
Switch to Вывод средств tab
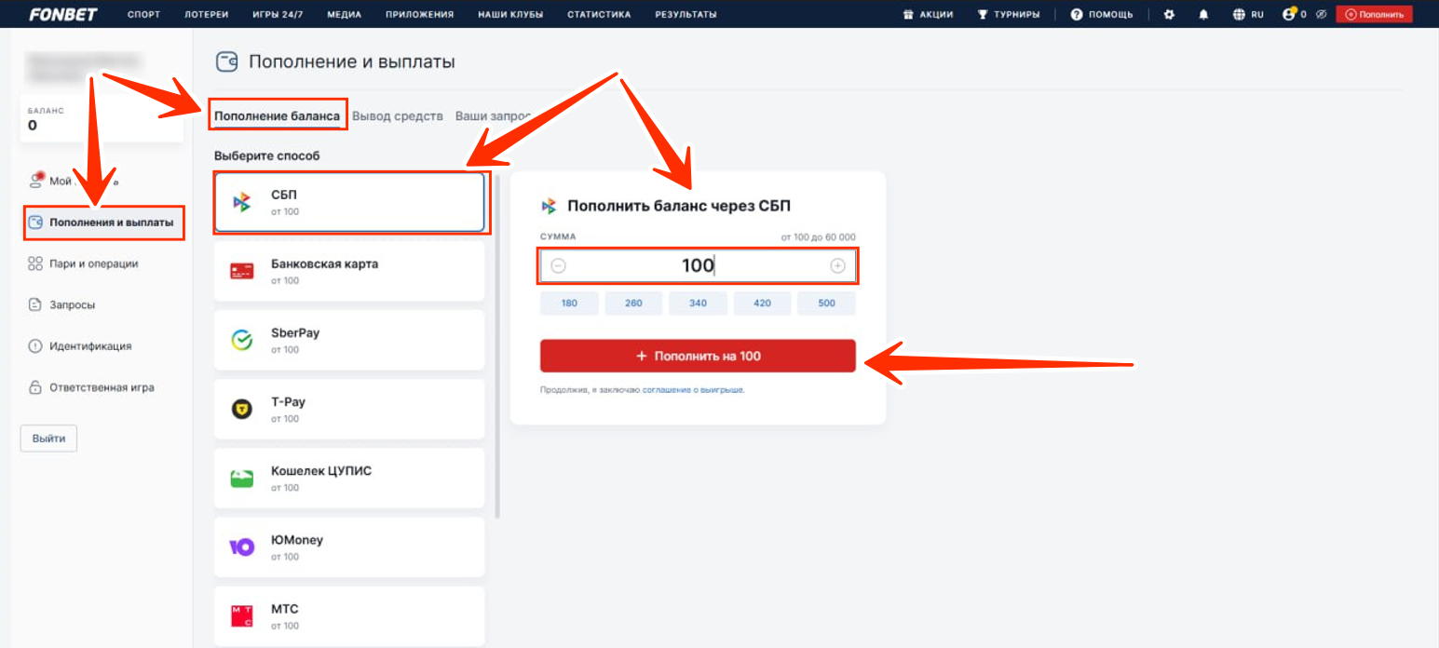coord(398,116)
